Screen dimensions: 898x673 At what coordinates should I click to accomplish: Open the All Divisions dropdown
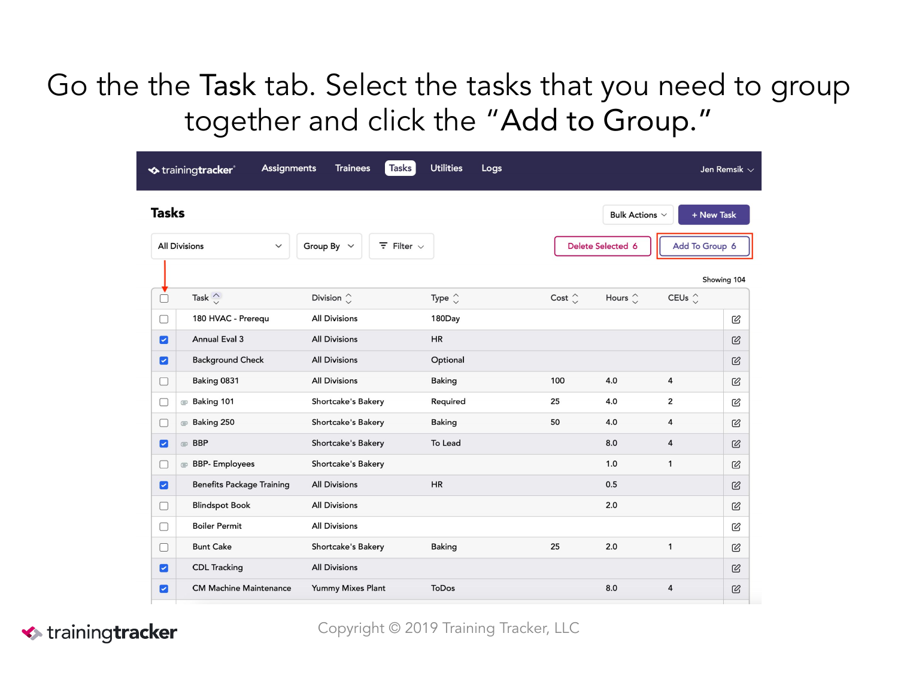pyautogui.click(x=220, y=246)
